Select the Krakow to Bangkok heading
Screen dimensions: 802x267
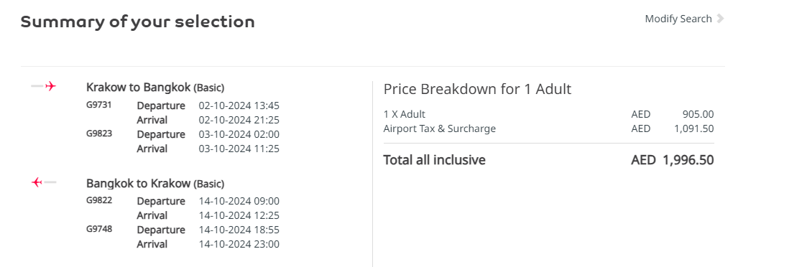point(155,88)
